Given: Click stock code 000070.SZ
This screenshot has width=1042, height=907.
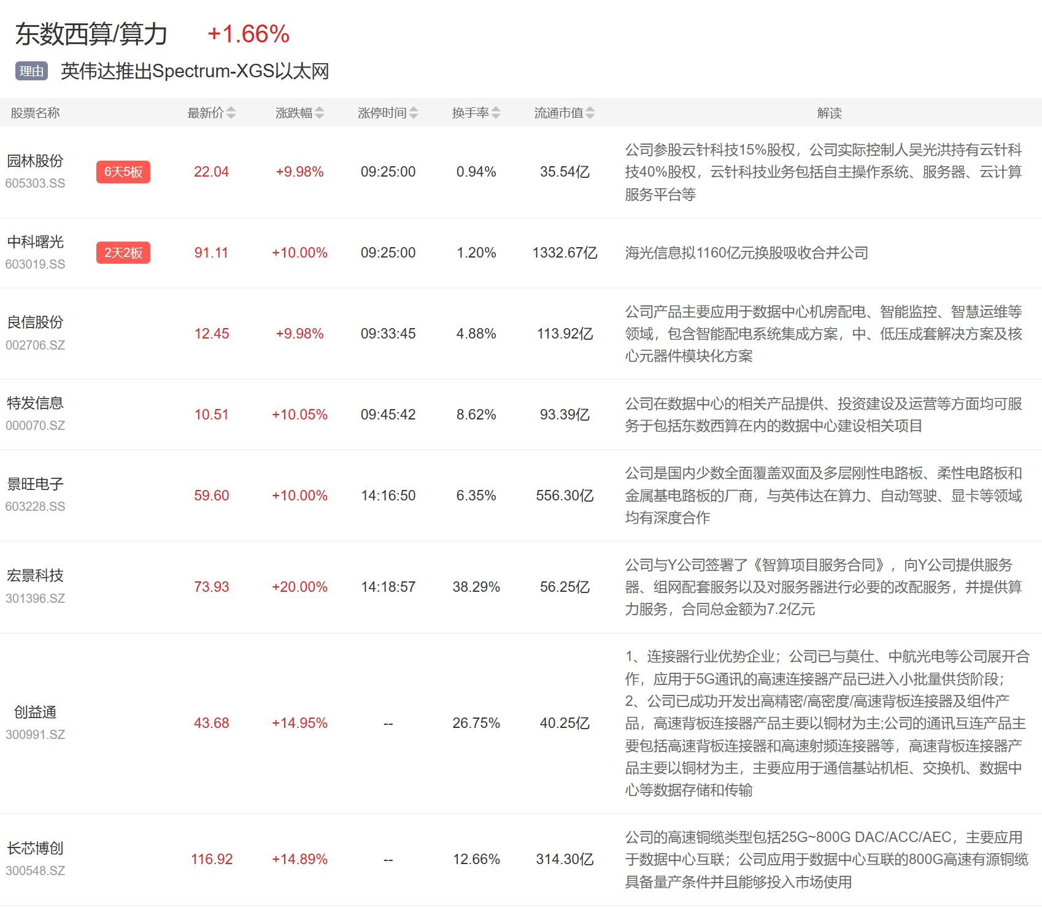Looking at the screenshot, I should click(35, 426).
